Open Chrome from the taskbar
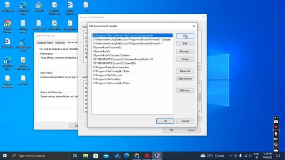Image resolution: width=285 pixels, height=160 pixels. 137,156
